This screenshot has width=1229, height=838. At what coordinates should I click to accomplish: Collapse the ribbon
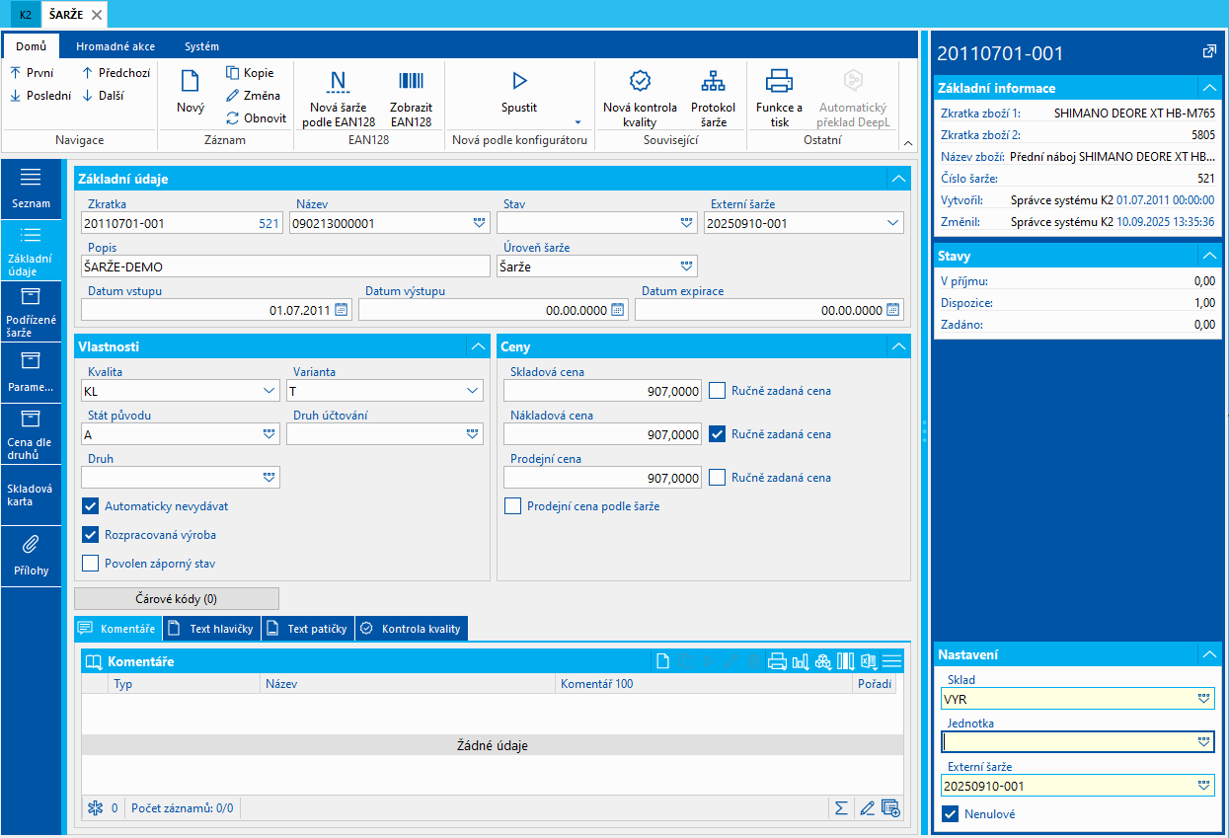click(x=906, y=144)
